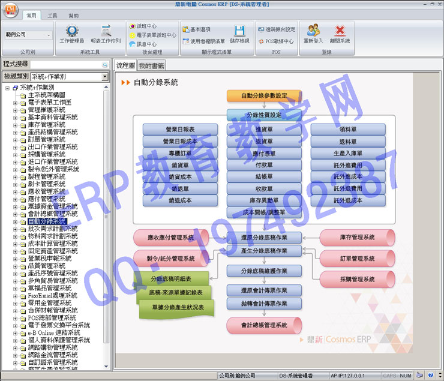Select 自動分錄系統 in the tree
Viewport: 444px width, 381px height.
47,221
